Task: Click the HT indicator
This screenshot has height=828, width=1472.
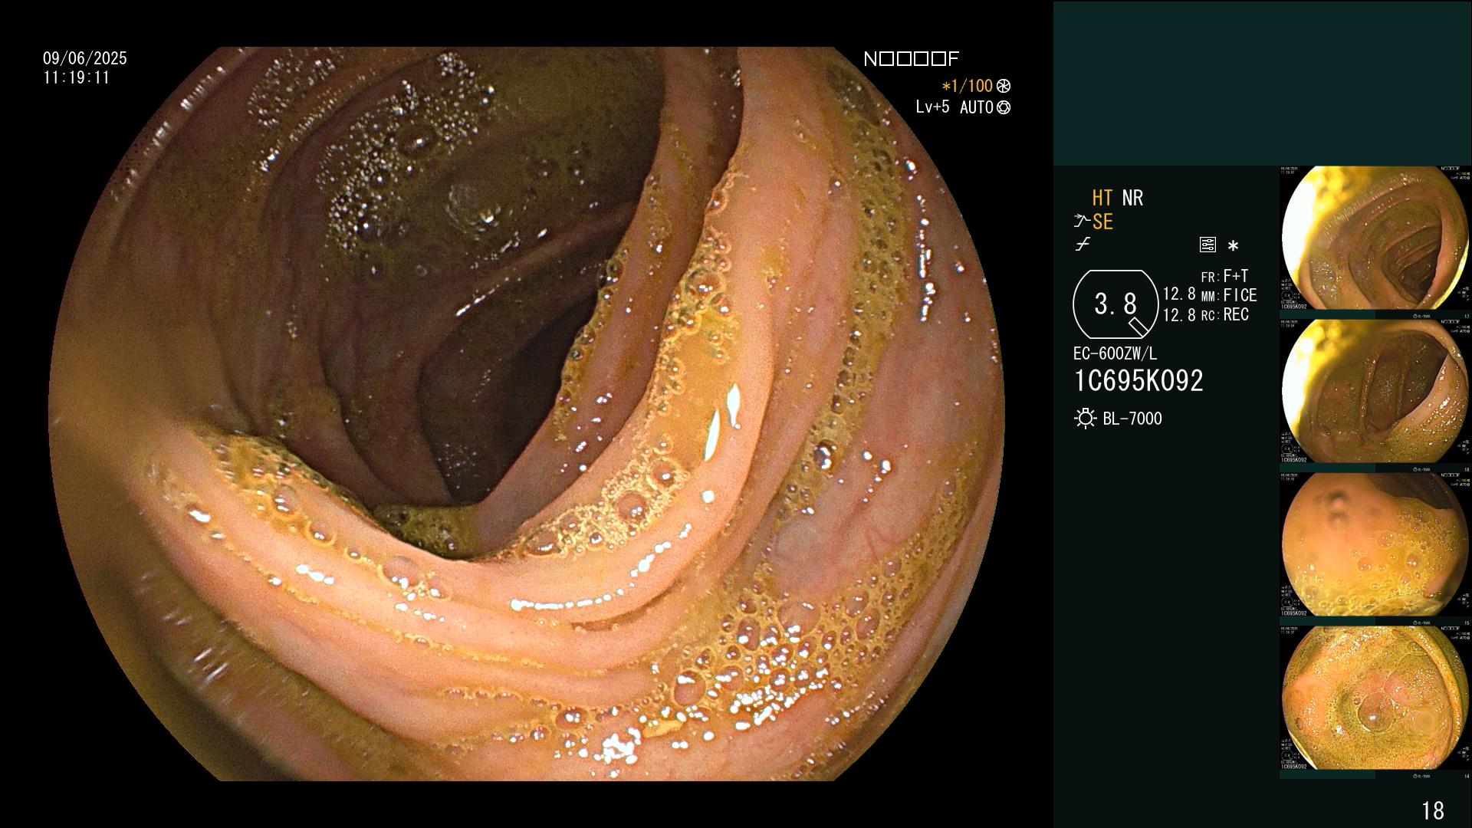Action: click(x=1102, y=198)
